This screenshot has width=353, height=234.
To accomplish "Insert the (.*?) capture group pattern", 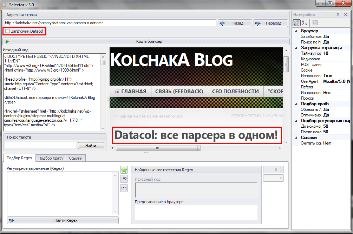I will pos(124,188).
